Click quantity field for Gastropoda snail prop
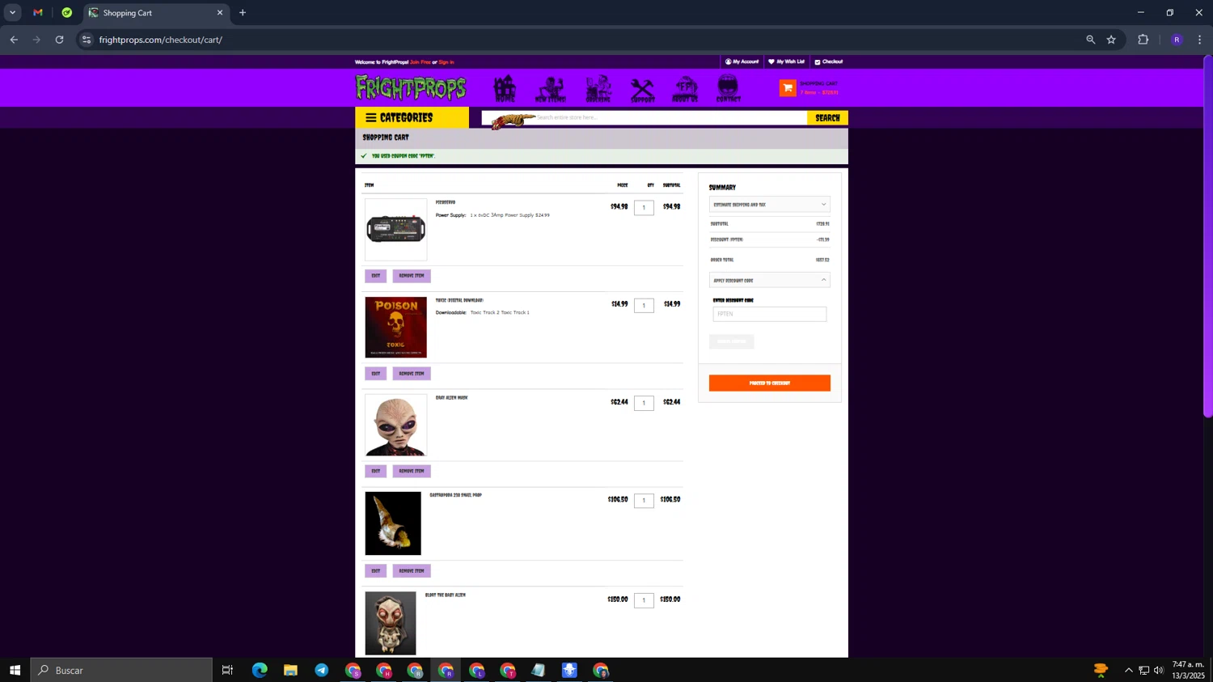 (644, 501)
